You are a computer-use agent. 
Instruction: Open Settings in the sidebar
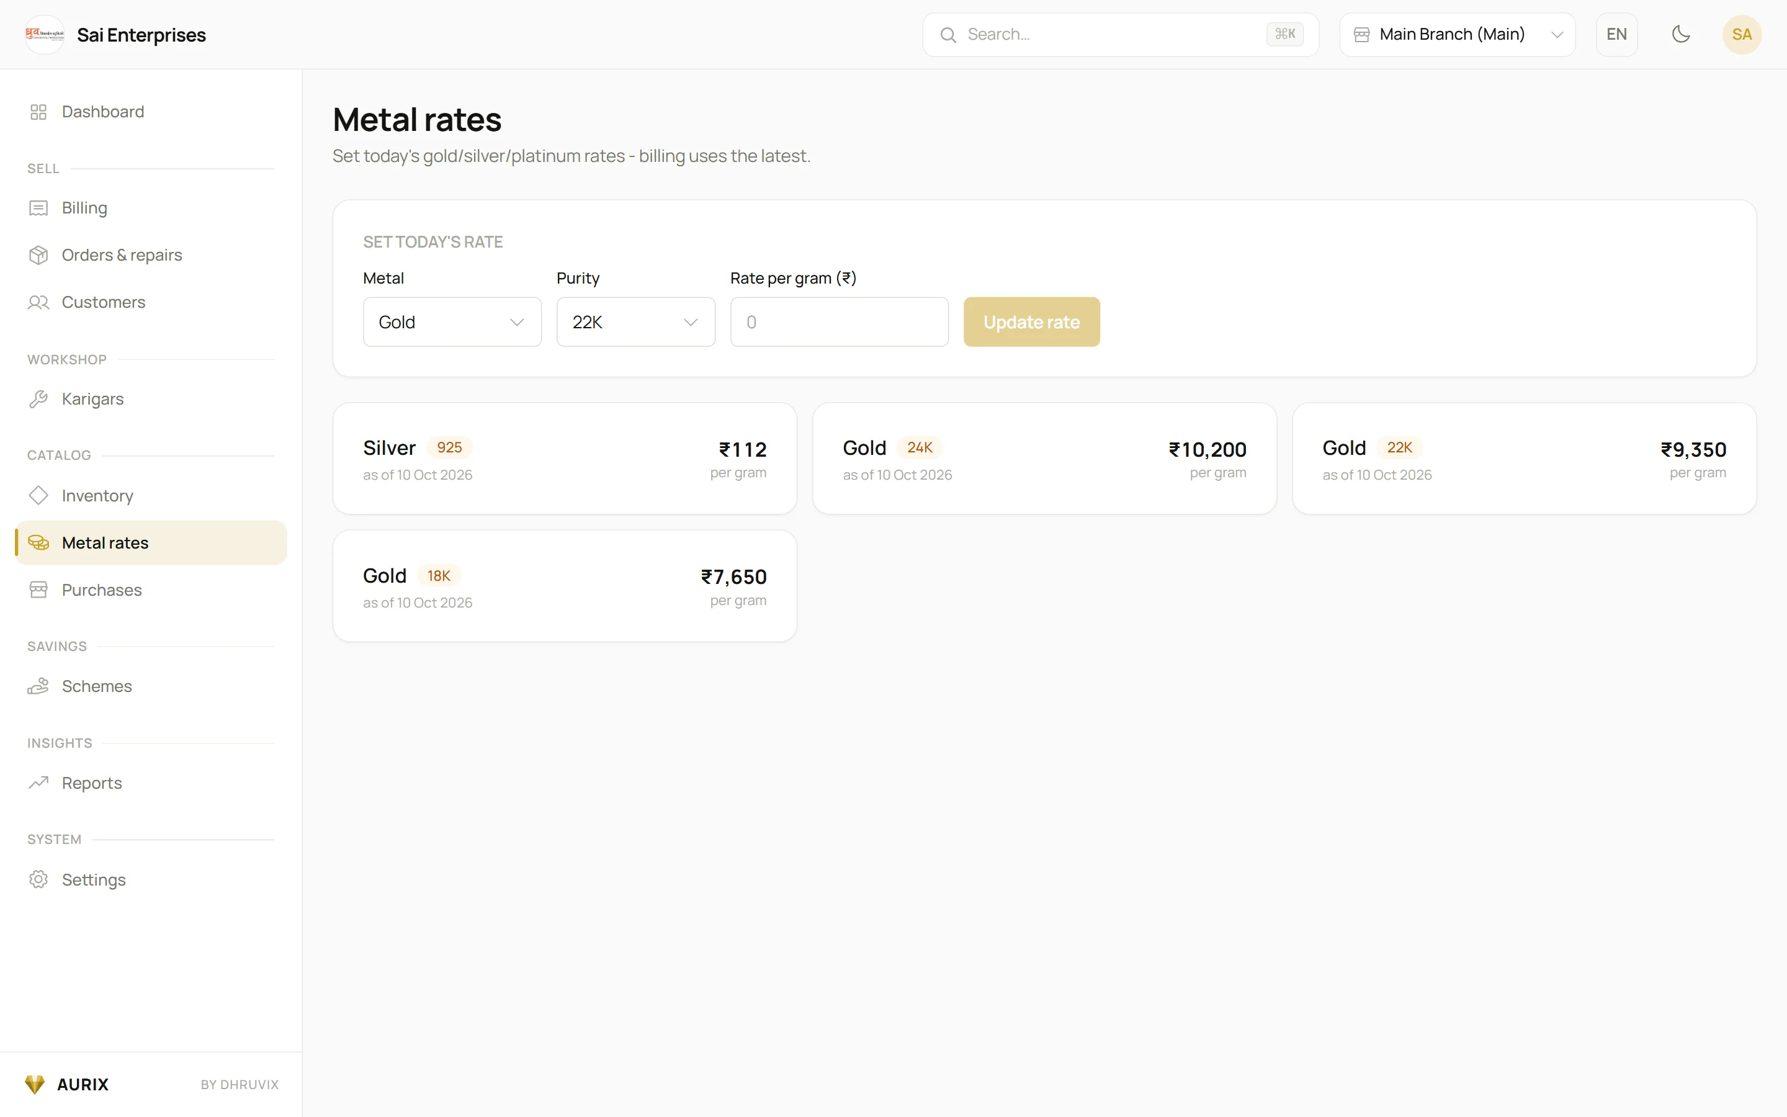[x=151, y=879]
